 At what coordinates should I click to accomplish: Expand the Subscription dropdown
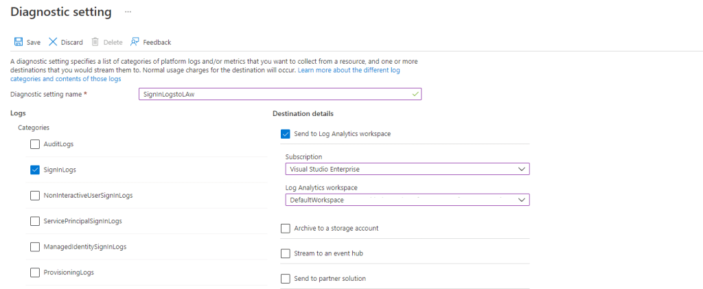tap(407, 169)
